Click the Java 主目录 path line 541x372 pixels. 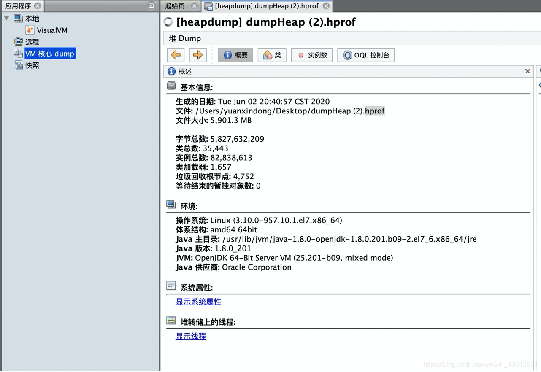(x=326, y=239)
